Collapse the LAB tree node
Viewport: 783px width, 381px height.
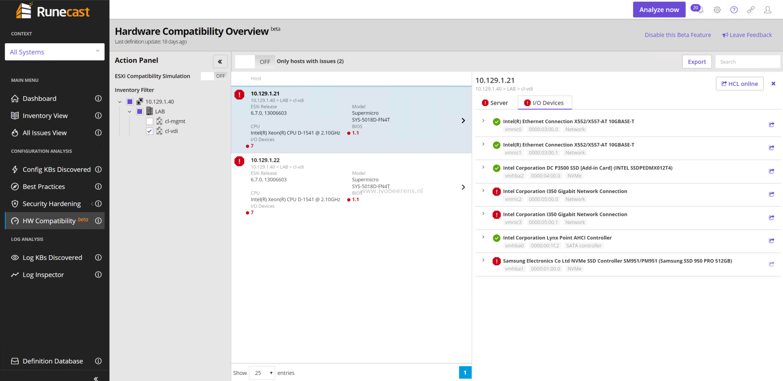[129, 112]
